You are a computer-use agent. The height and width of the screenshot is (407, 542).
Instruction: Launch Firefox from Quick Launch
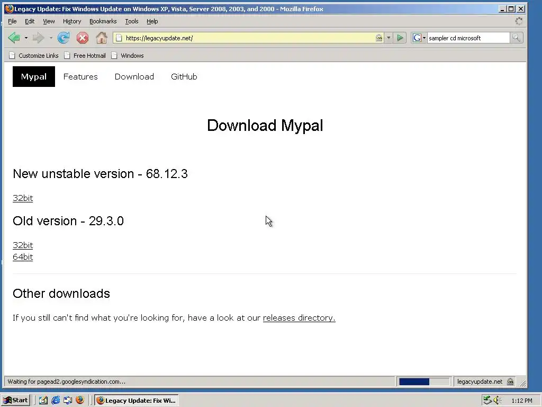click(80, 400)
